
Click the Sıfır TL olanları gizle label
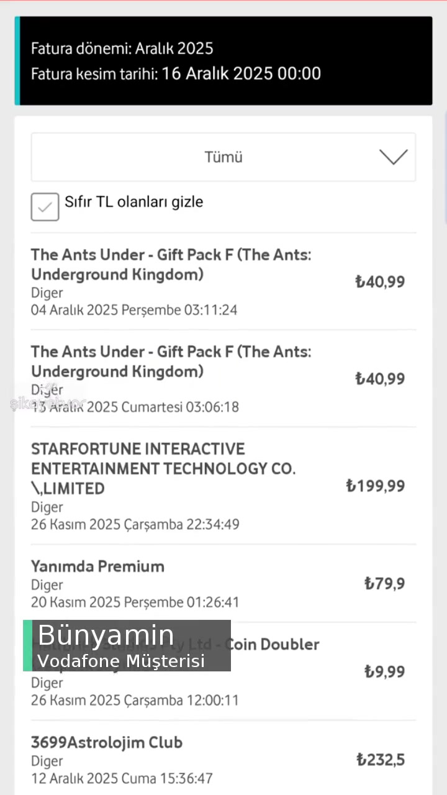coord(133,202)
